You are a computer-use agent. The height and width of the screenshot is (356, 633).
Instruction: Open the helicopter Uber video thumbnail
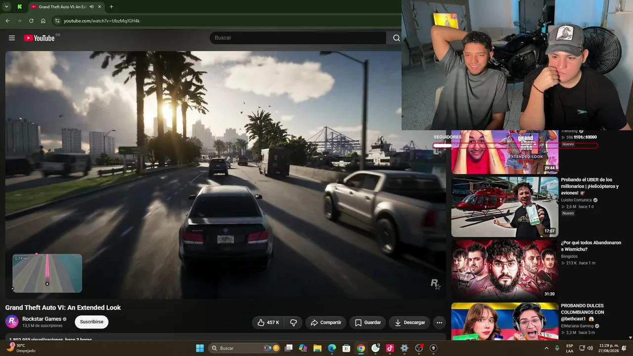tap(504, 207)
